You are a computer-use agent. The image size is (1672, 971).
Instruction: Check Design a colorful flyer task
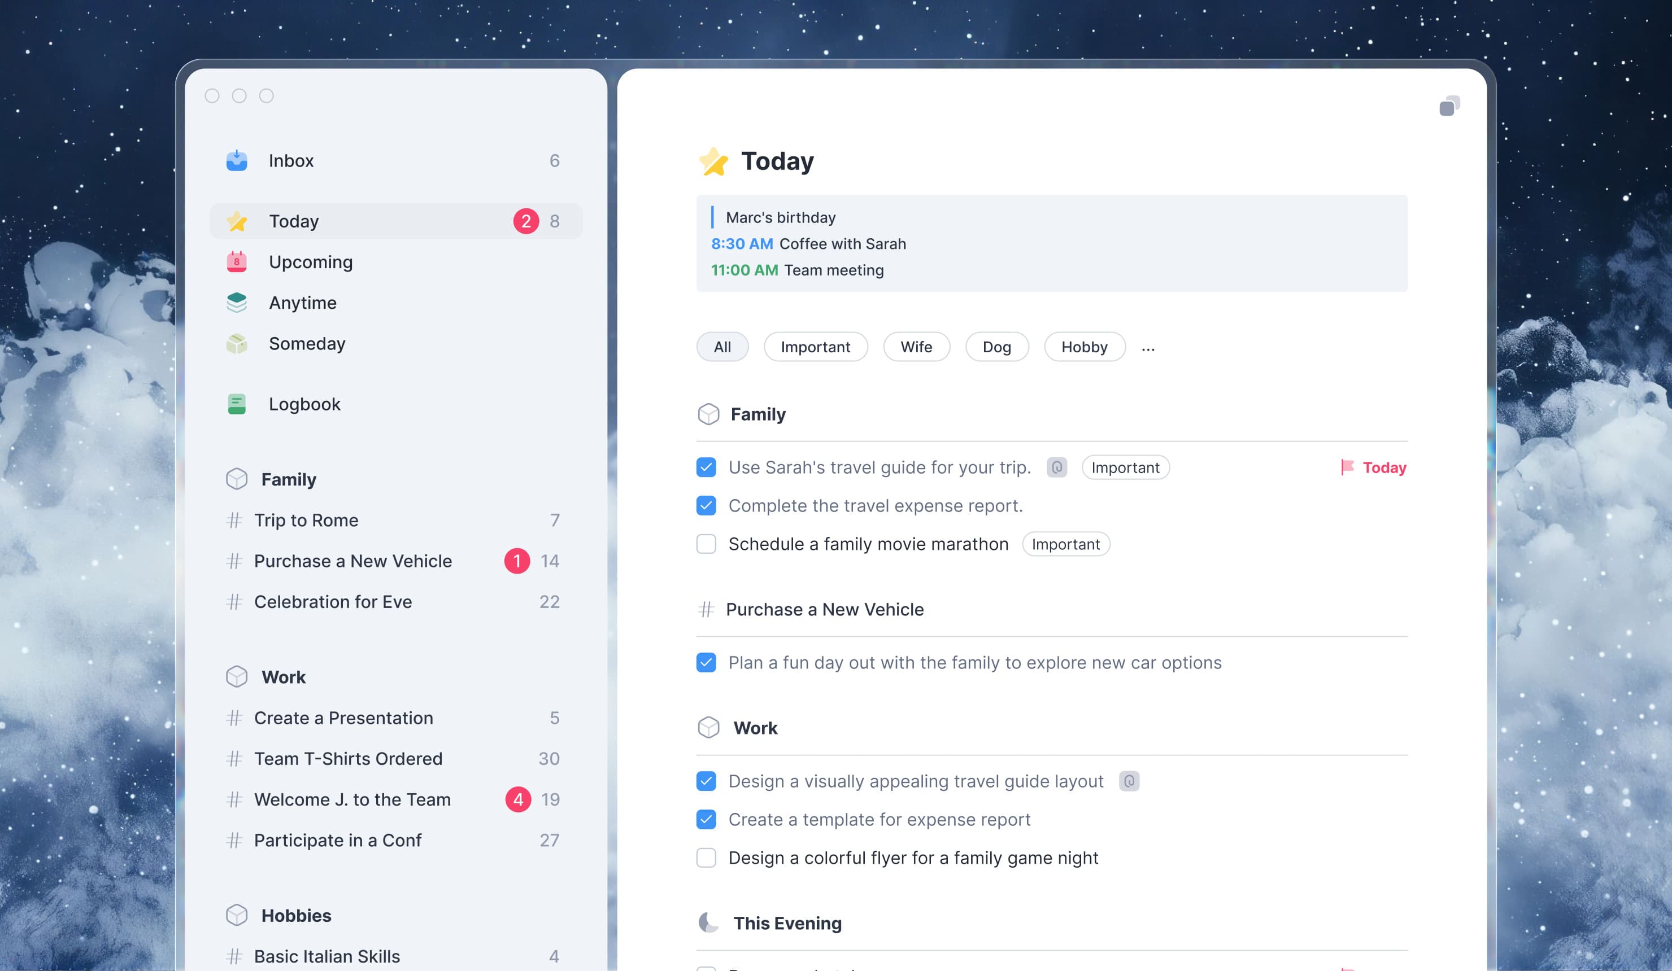706,858
